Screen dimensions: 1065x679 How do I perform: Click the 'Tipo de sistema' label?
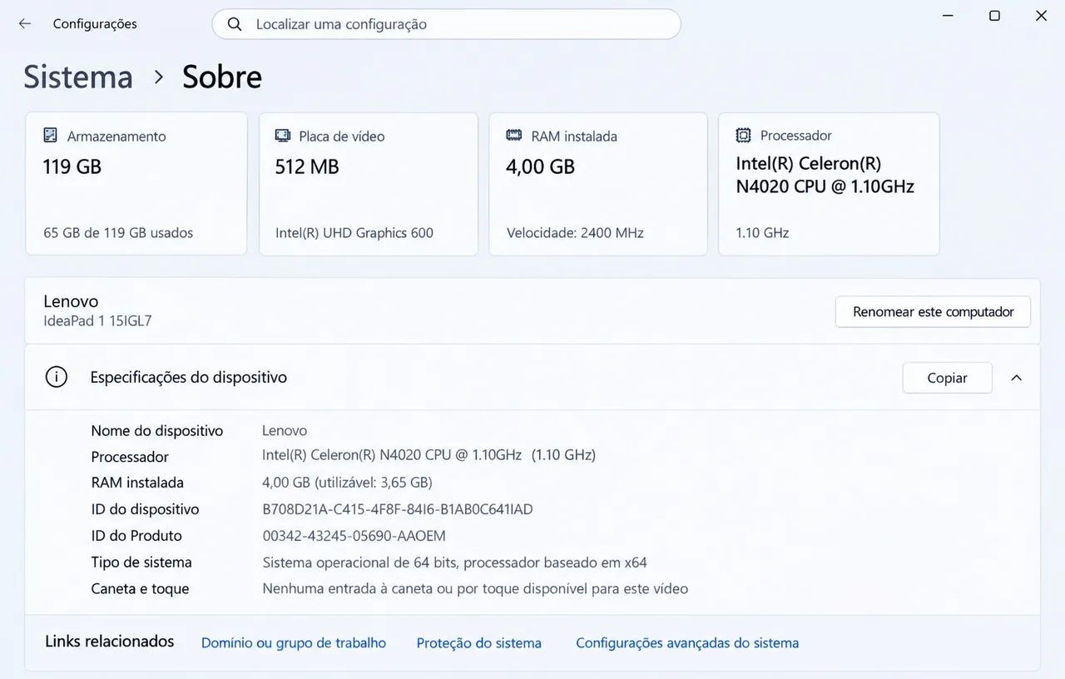pyautogui.click(x=141, y=563)
